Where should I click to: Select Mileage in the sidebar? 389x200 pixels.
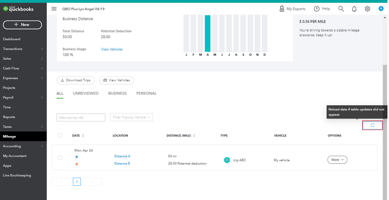23,137
